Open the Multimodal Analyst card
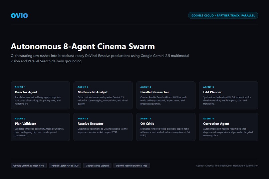 coord(103,95)
